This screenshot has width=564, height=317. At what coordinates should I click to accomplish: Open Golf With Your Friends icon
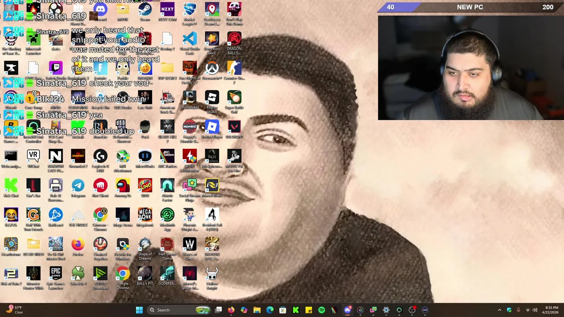[x=33, y=219]
